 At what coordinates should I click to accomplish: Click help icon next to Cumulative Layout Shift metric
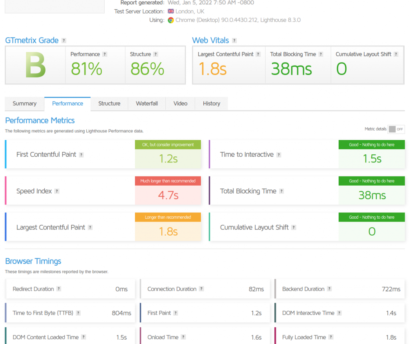point(294,228)
